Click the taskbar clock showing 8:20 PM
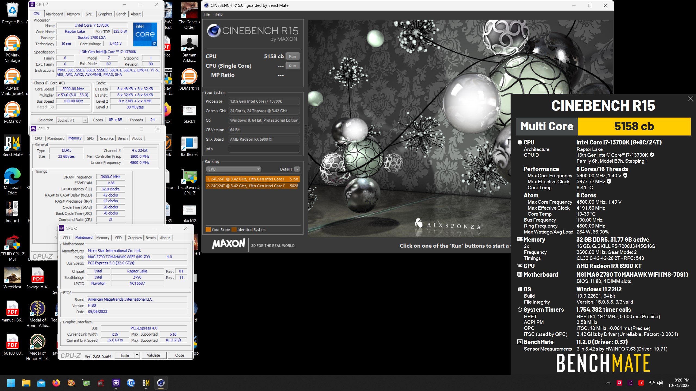 click(x=679, y=383)
